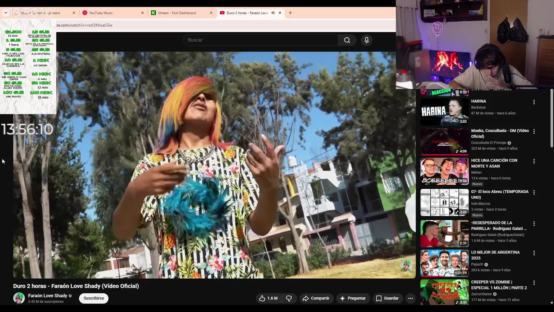Click the video player to pause
This screenshot has width=554, height=312.
214,165
